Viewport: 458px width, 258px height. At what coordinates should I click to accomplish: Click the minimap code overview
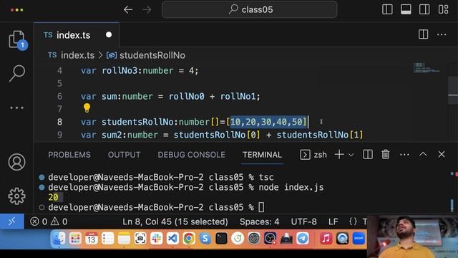pos(426,68)
